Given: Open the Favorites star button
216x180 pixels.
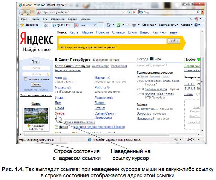Looking at the screenshot, I should 30,25.
